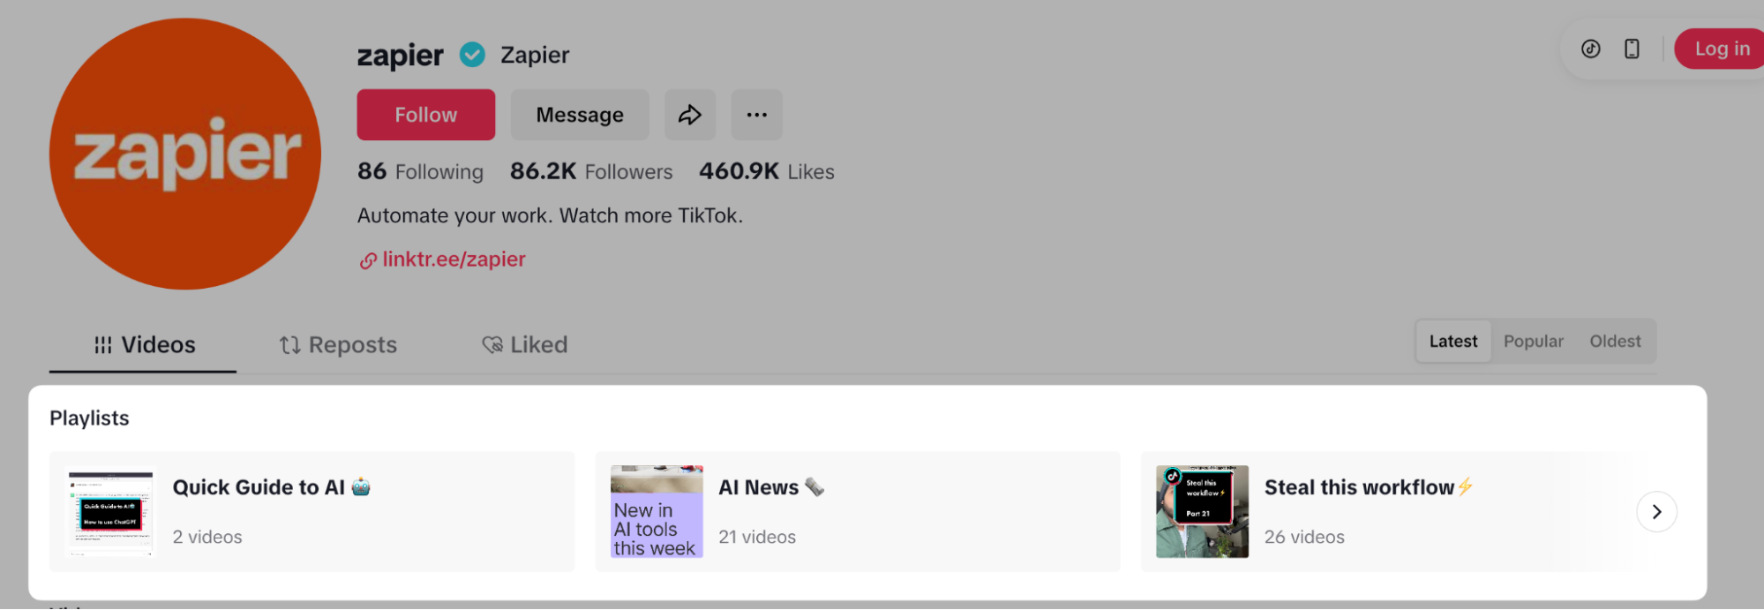Open Steal this workflow playlist thumbnail
This screenshot has width=1764, height=610.
pyautogui.click(x=1202, y=512)
